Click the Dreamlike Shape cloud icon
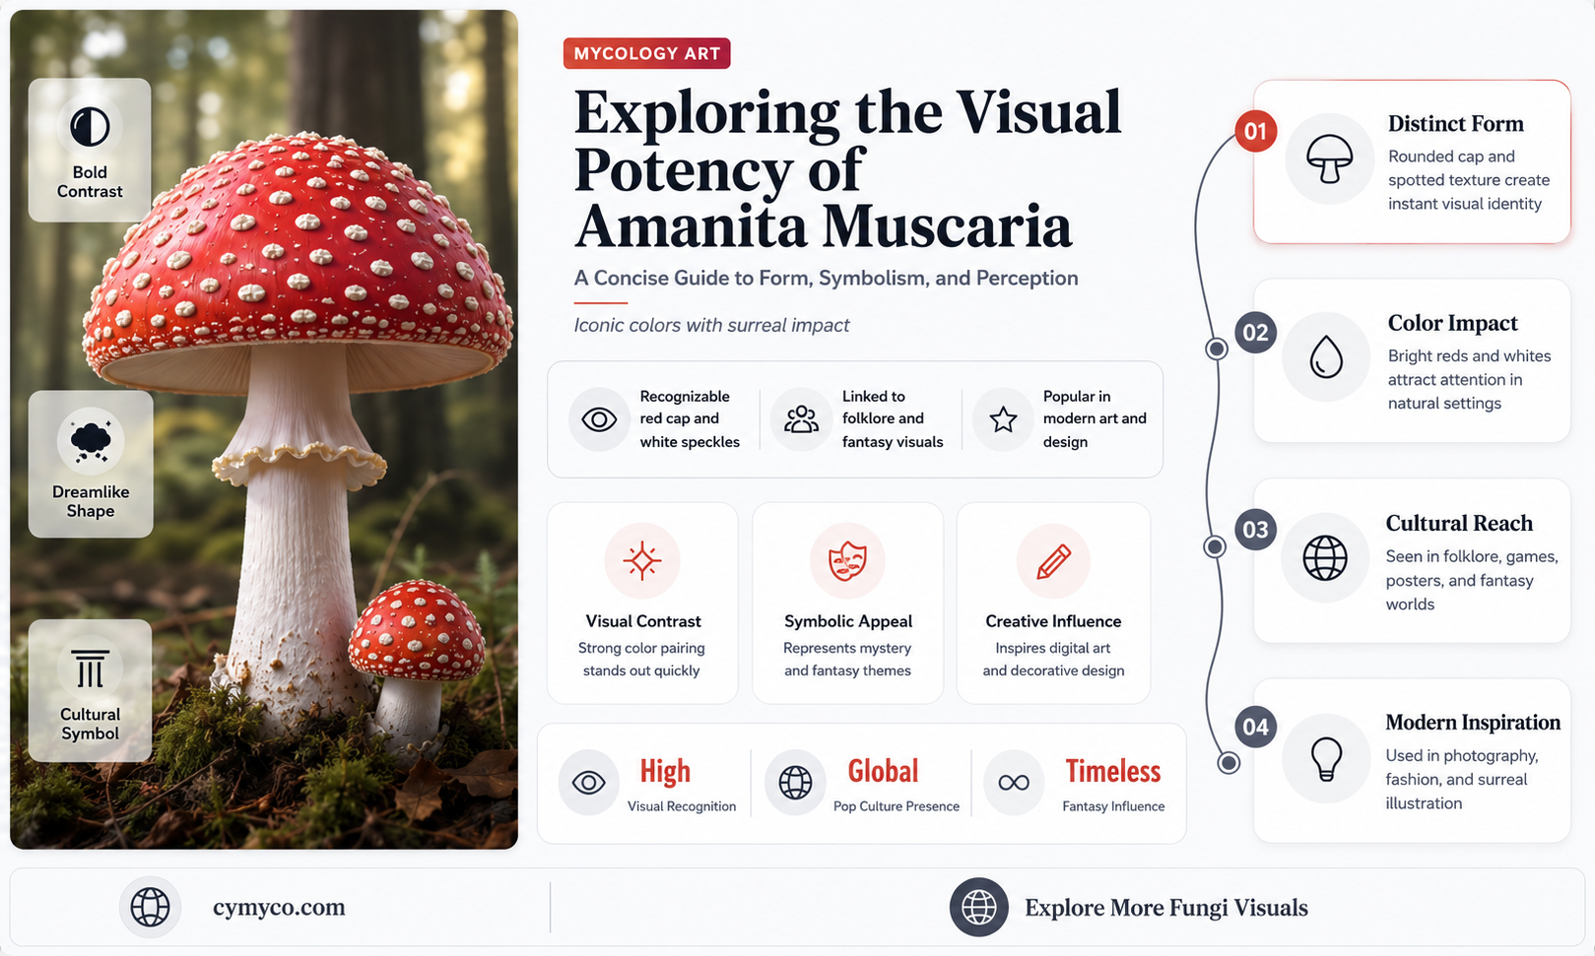Viewport: 1595px width, 956px height. (91, 441)
